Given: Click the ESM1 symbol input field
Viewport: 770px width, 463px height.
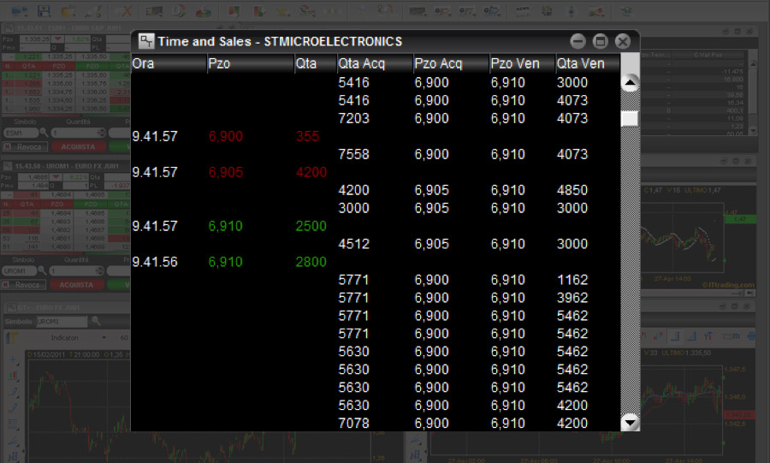Looking at the screenshot, I should click(21, 133).
